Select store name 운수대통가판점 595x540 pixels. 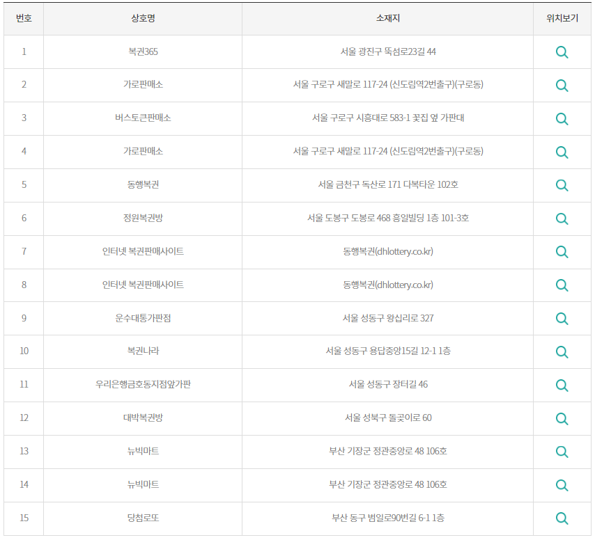point(143,318)
